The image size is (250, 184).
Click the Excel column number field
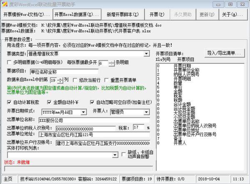(54, 80)
